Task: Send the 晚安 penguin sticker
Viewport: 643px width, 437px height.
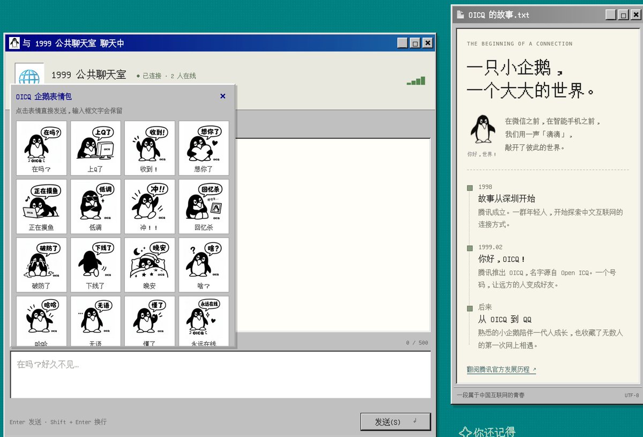Action: point(149,265)
